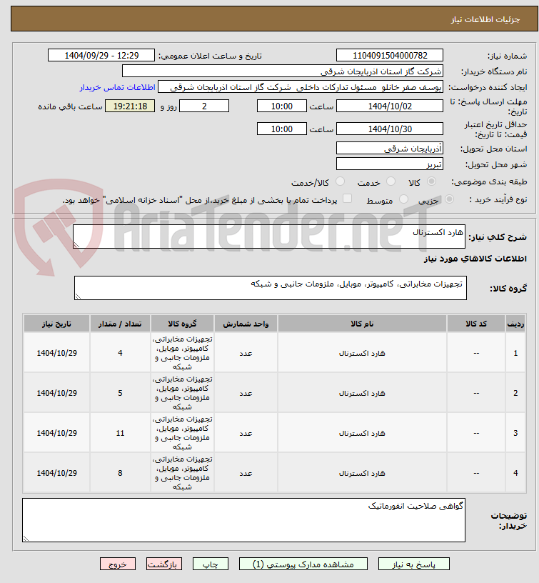The width and height of the screenshot is (539, 583).
Task: Click the تاریخ نیاز column header
Action: click(56, 324)
